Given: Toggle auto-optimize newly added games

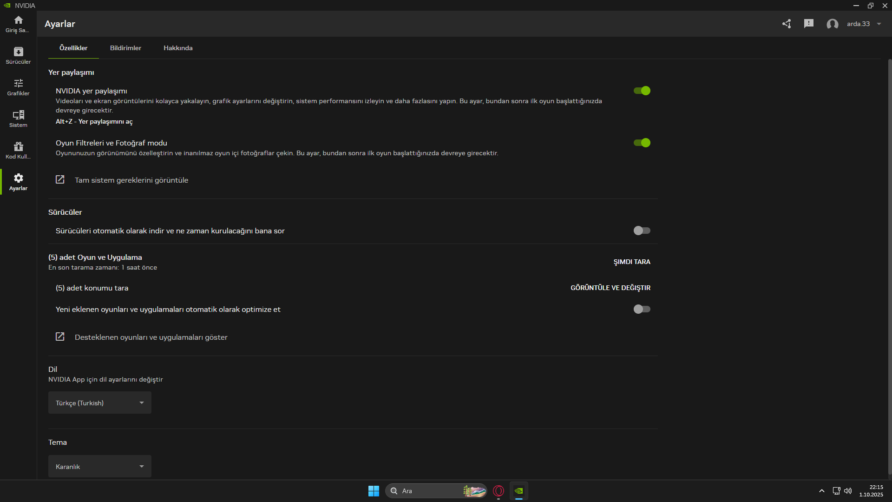Looking at the screenshot, I should coord(642,309).
